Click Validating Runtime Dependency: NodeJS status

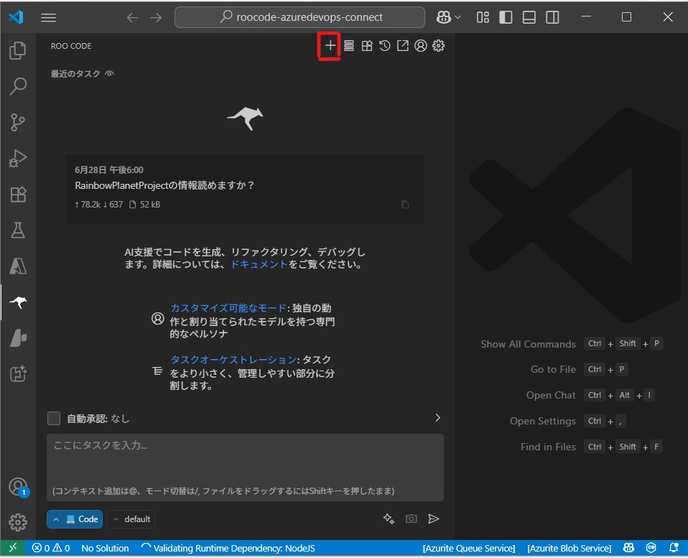(x=228, y=549)
